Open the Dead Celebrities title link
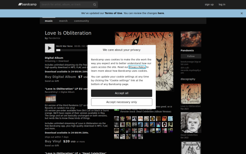 [x=189, y=135]
